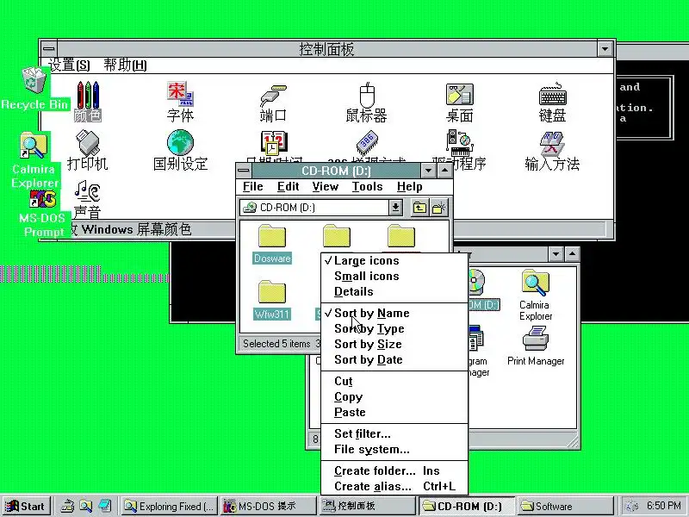Choose Create alias... from context menu
The image size is (689, 517).
tap(394, 486)
